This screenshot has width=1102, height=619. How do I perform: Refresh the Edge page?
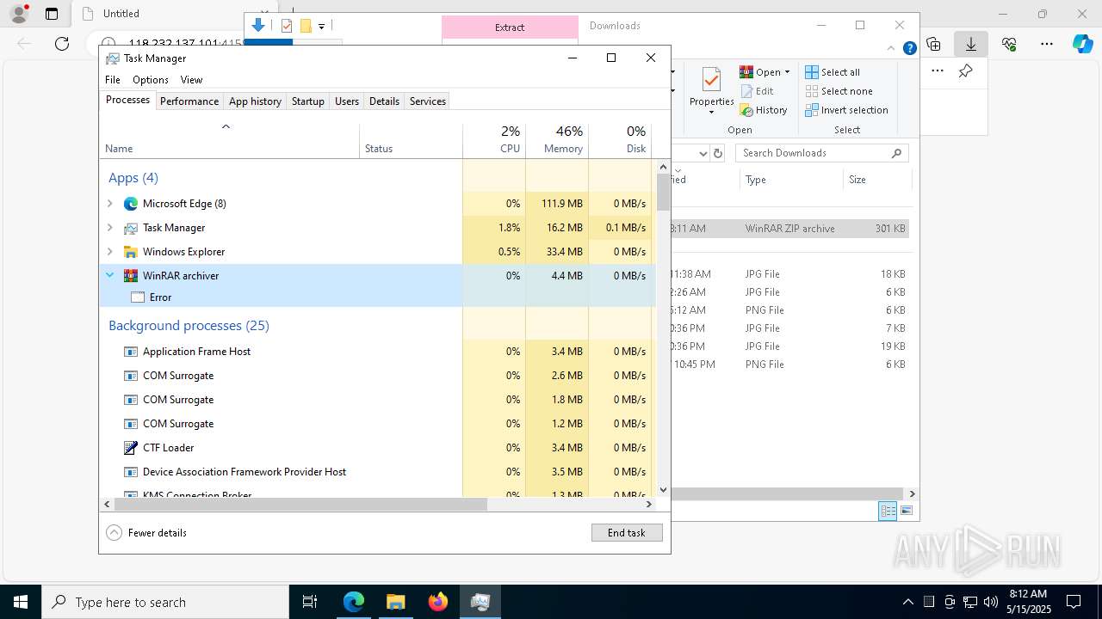coord(62,44)
